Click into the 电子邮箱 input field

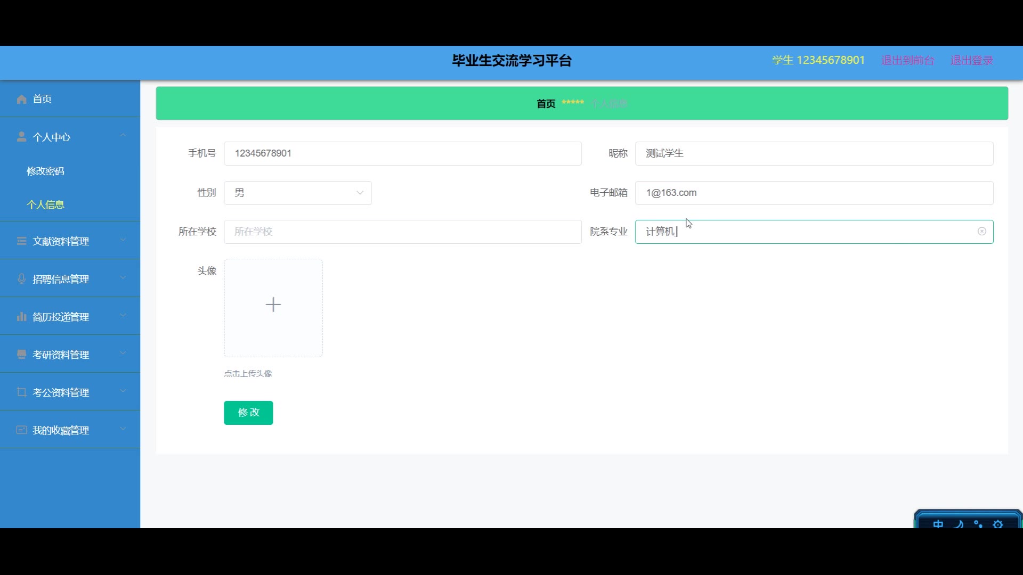point(814,193)
